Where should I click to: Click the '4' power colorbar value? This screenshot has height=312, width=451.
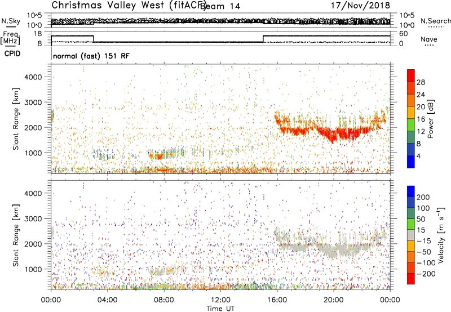click(418, 156)
